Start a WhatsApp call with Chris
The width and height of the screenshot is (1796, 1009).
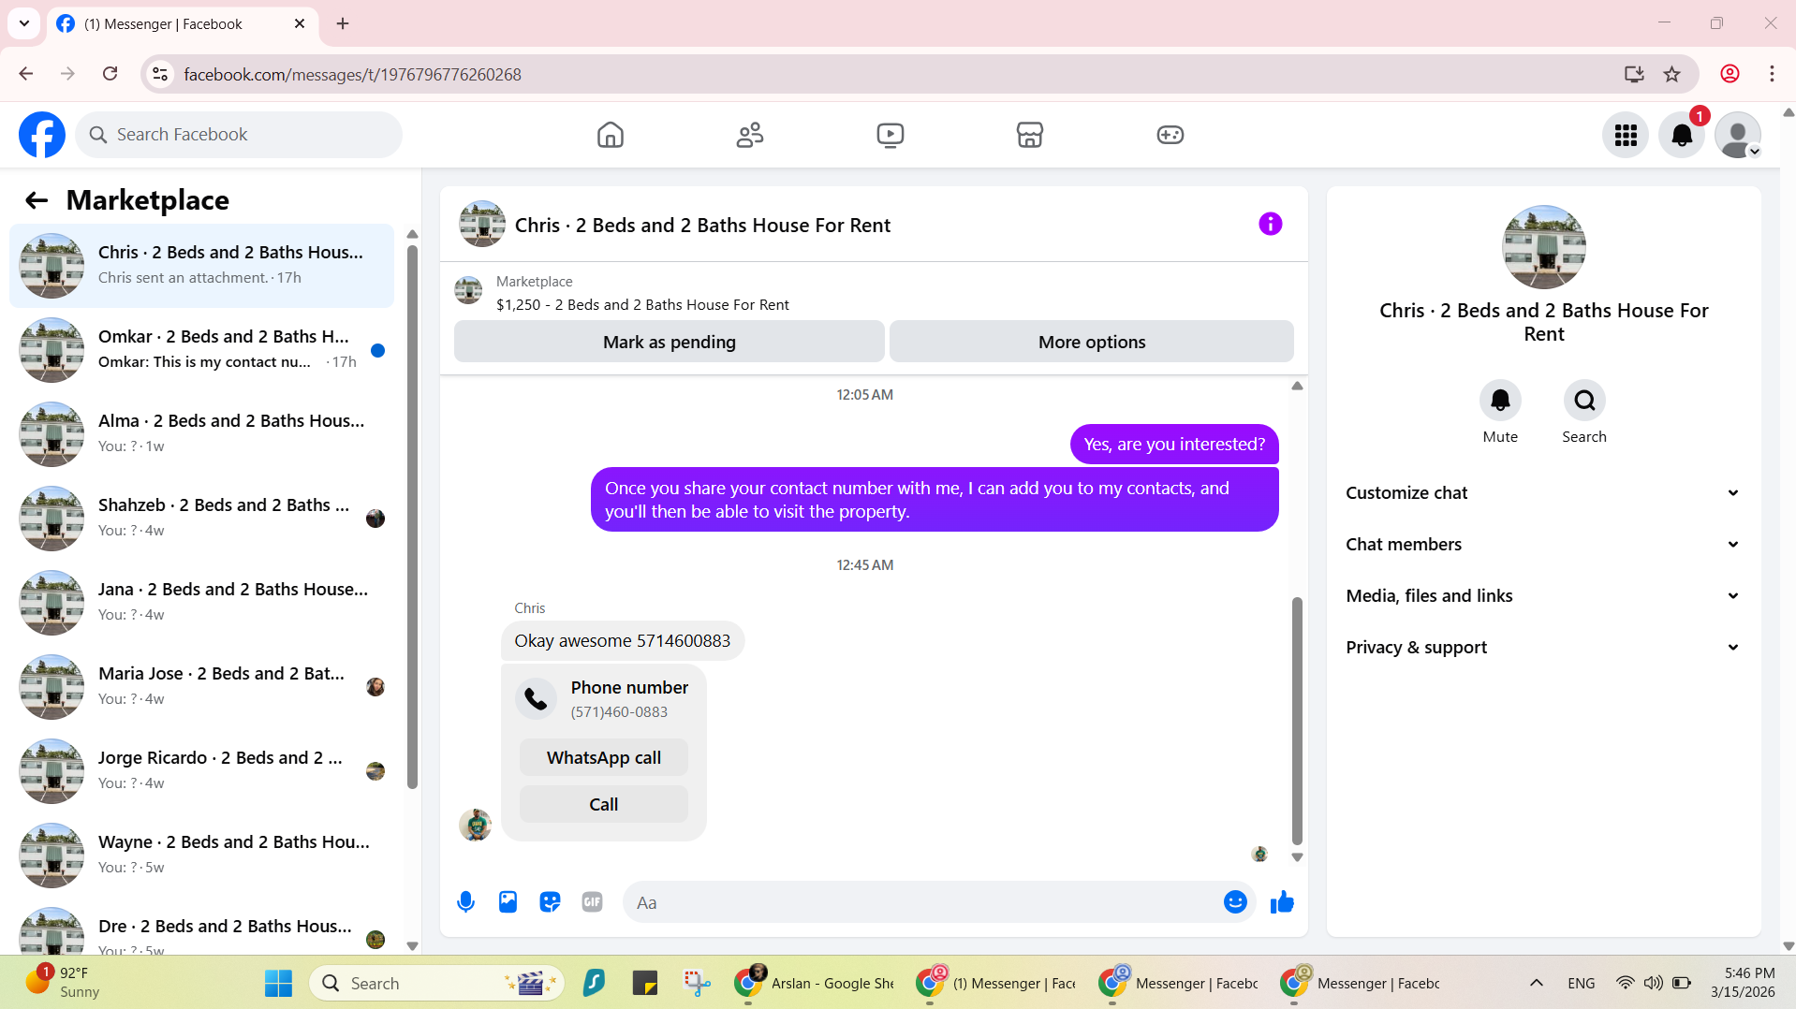click(604, 757)
